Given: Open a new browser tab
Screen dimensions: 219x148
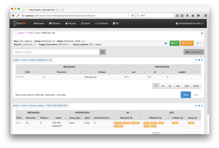Looking at the screenshot, I should click(63, 10).
